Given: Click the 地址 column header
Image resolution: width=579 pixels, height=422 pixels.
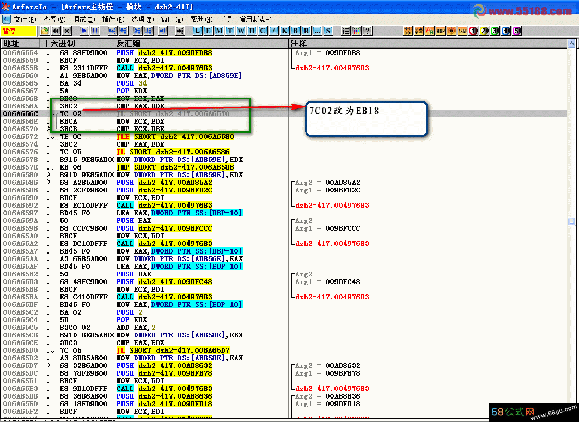Looking at the screenshot, I should coord(20,43).
